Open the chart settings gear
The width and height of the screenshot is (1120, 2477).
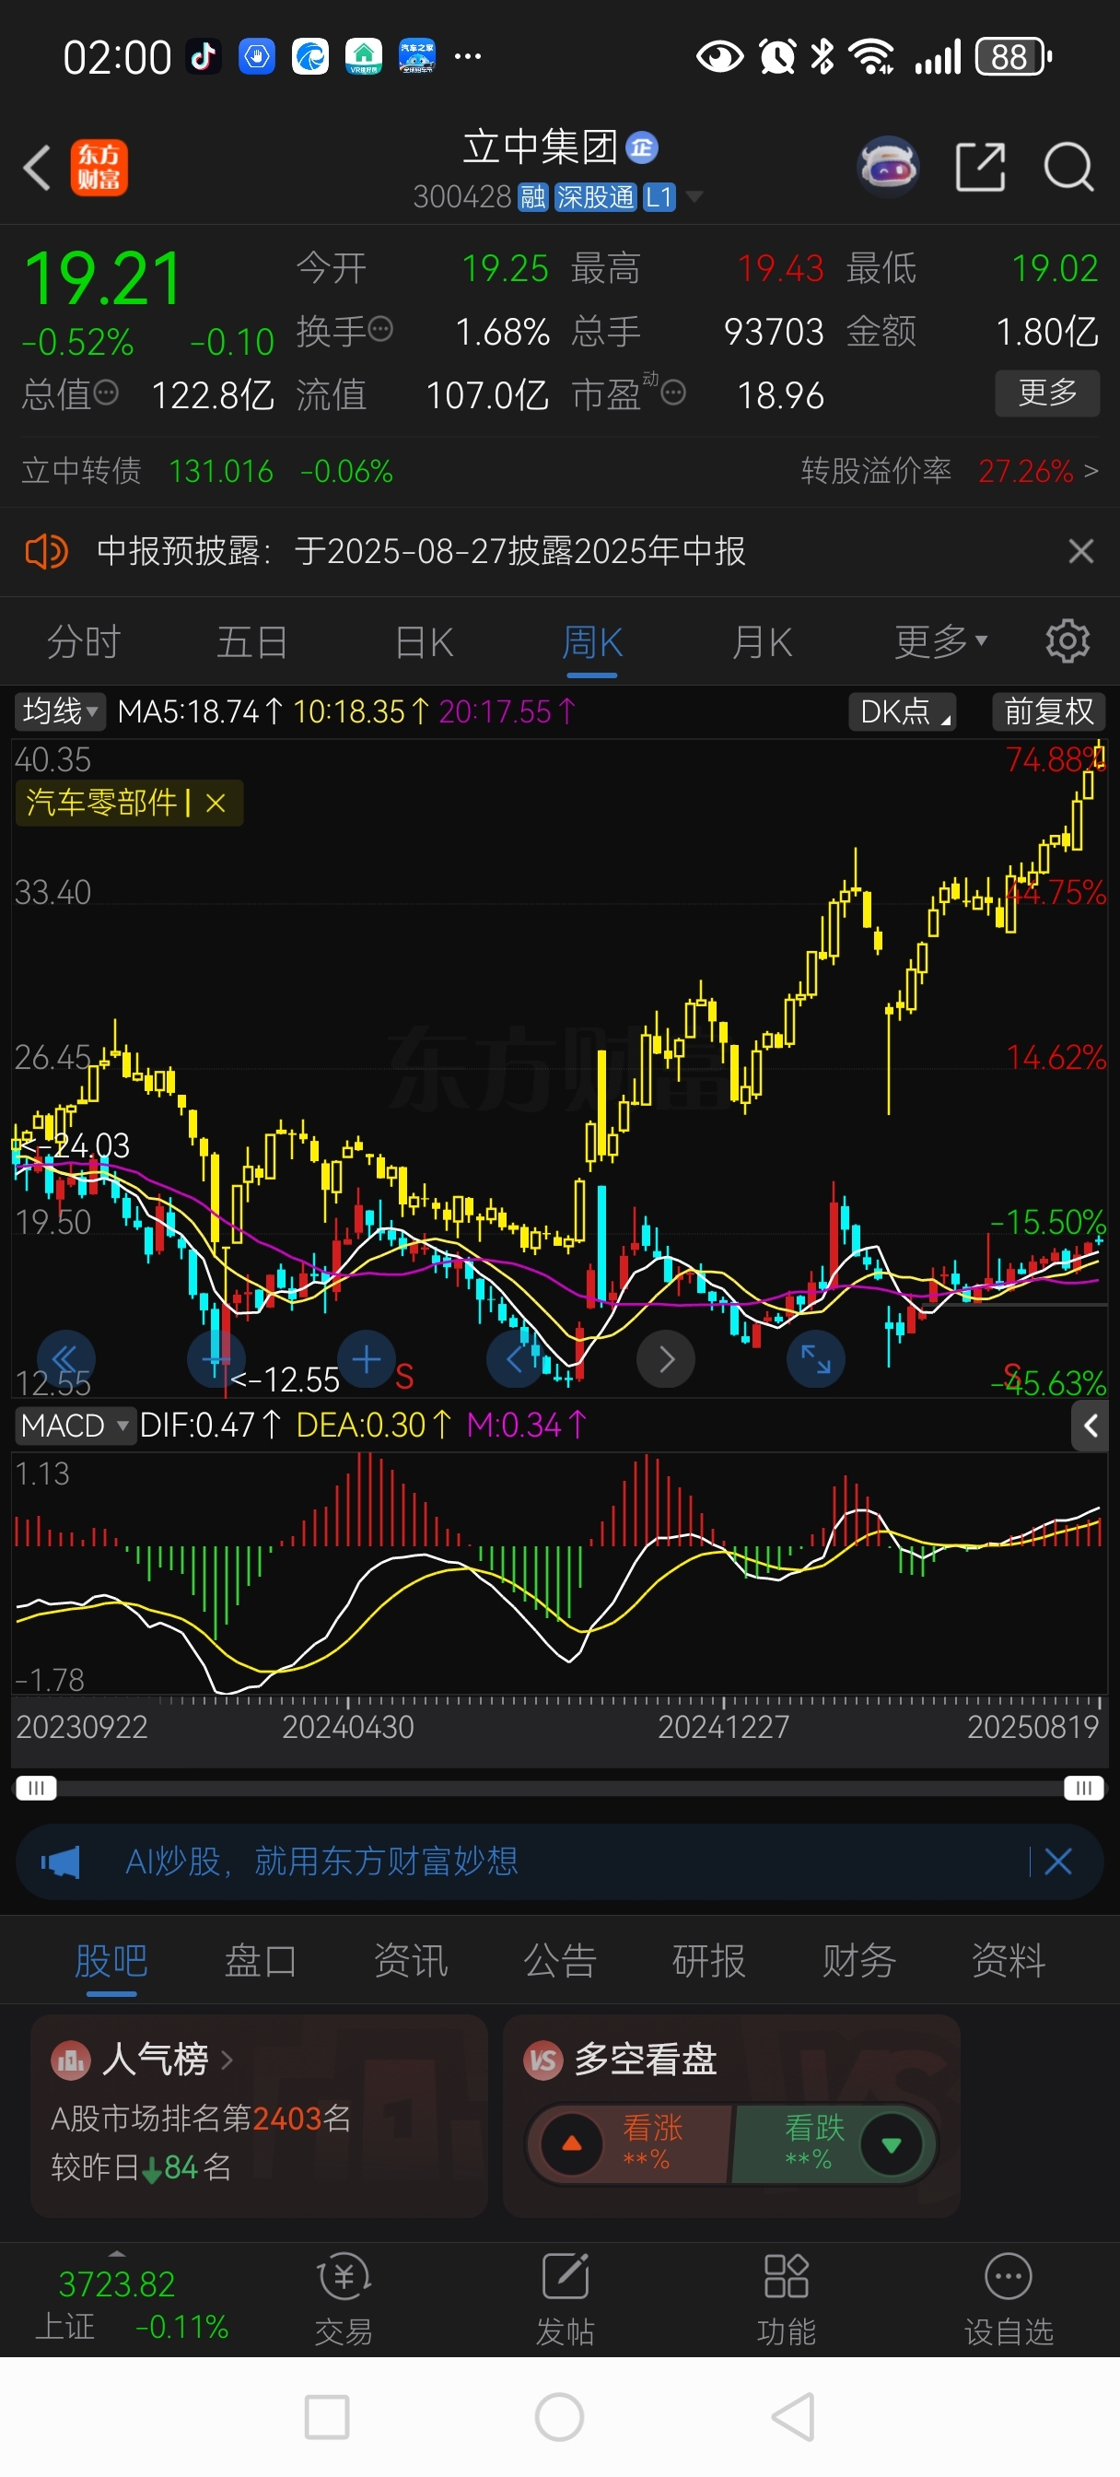coord(1068,641)
